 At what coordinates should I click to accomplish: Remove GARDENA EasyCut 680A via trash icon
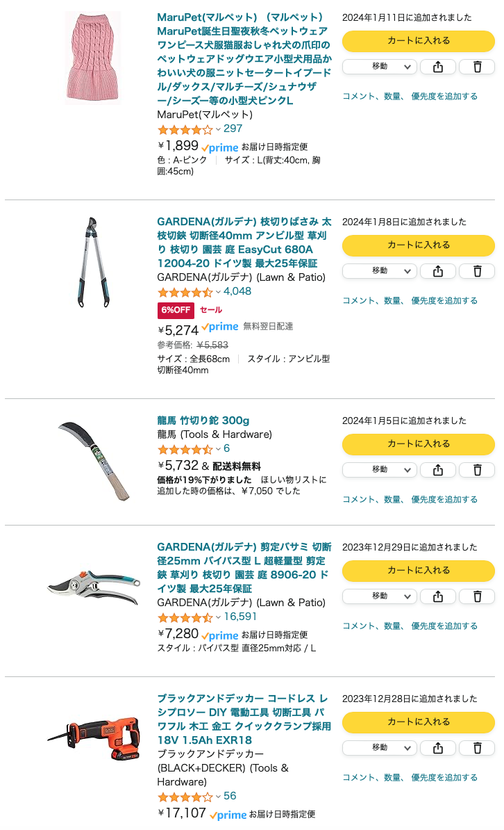coord(477,271)
